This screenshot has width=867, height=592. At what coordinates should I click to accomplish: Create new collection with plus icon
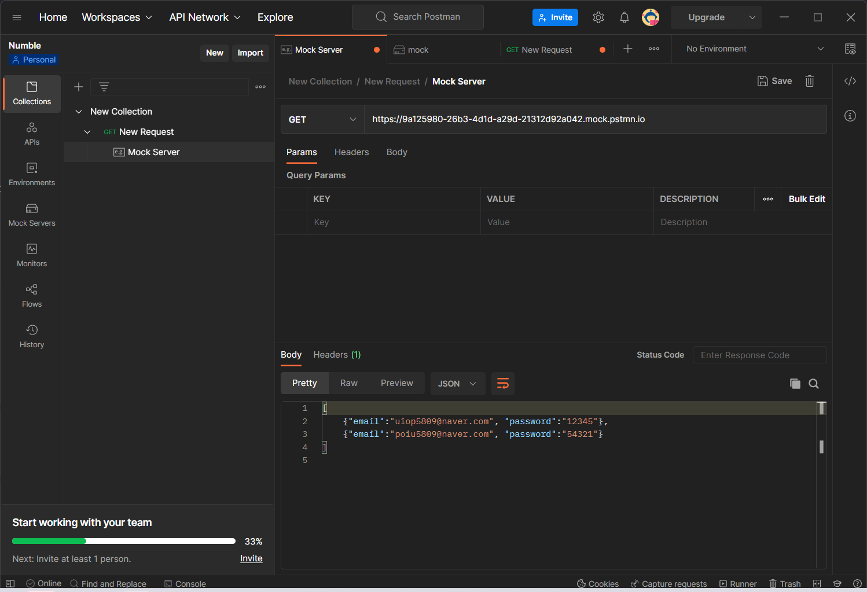click(79, 87)
